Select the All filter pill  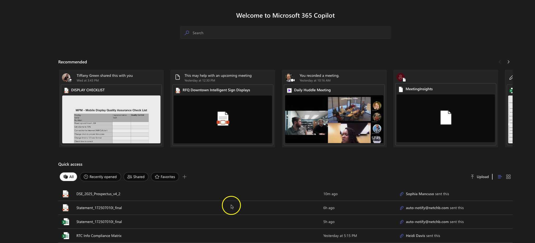(x=68, y=177)
